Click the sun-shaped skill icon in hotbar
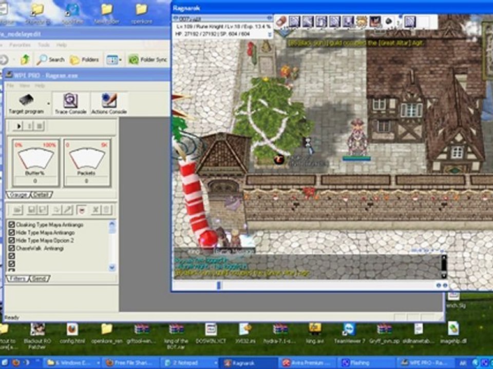 [x=362, y=22]
